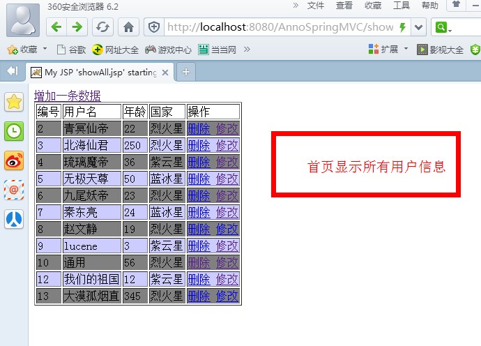The height and width of the screenshot is (346, 481).
Task: Open the 谷歌 bookmark
Action: pos(72,50)
